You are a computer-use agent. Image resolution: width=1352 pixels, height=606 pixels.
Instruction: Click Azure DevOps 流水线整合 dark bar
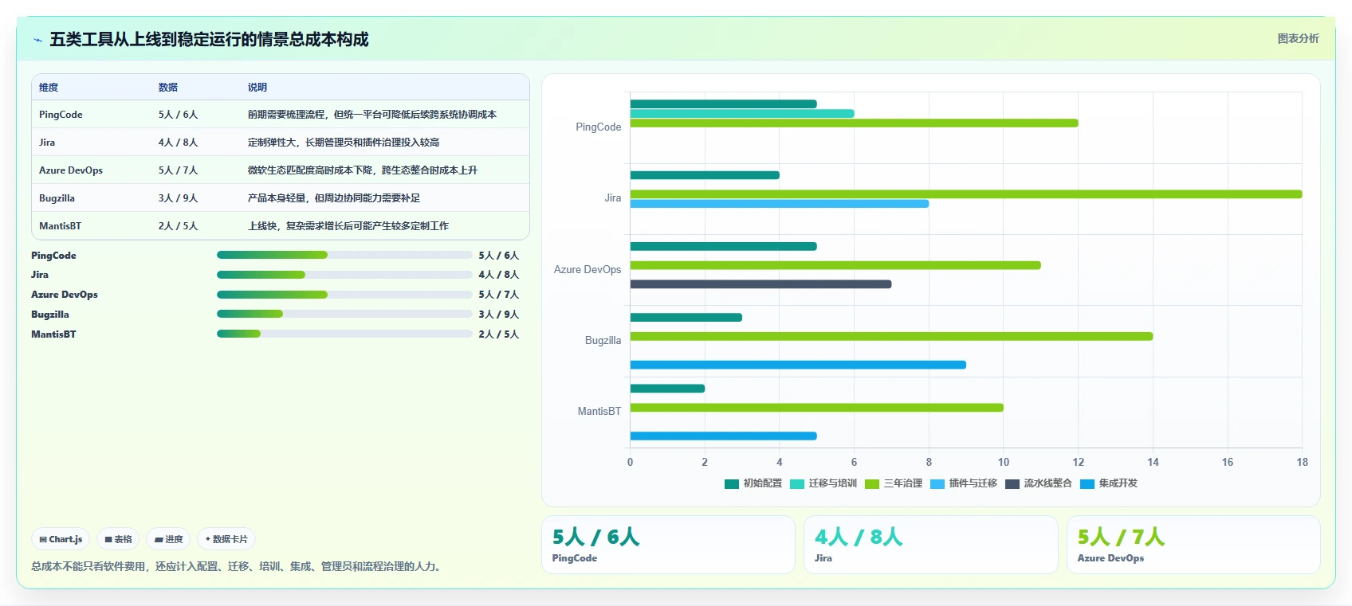(x=760, y=284)
